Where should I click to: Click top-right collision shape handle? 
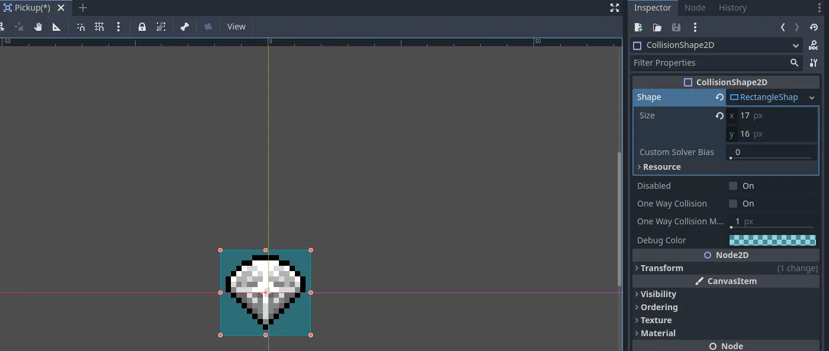tap(311, 250)
